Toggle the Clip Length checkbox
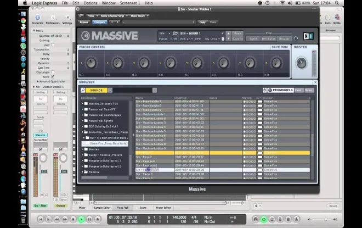This screenshot has width=362, height=228. [x=53, y=72]
